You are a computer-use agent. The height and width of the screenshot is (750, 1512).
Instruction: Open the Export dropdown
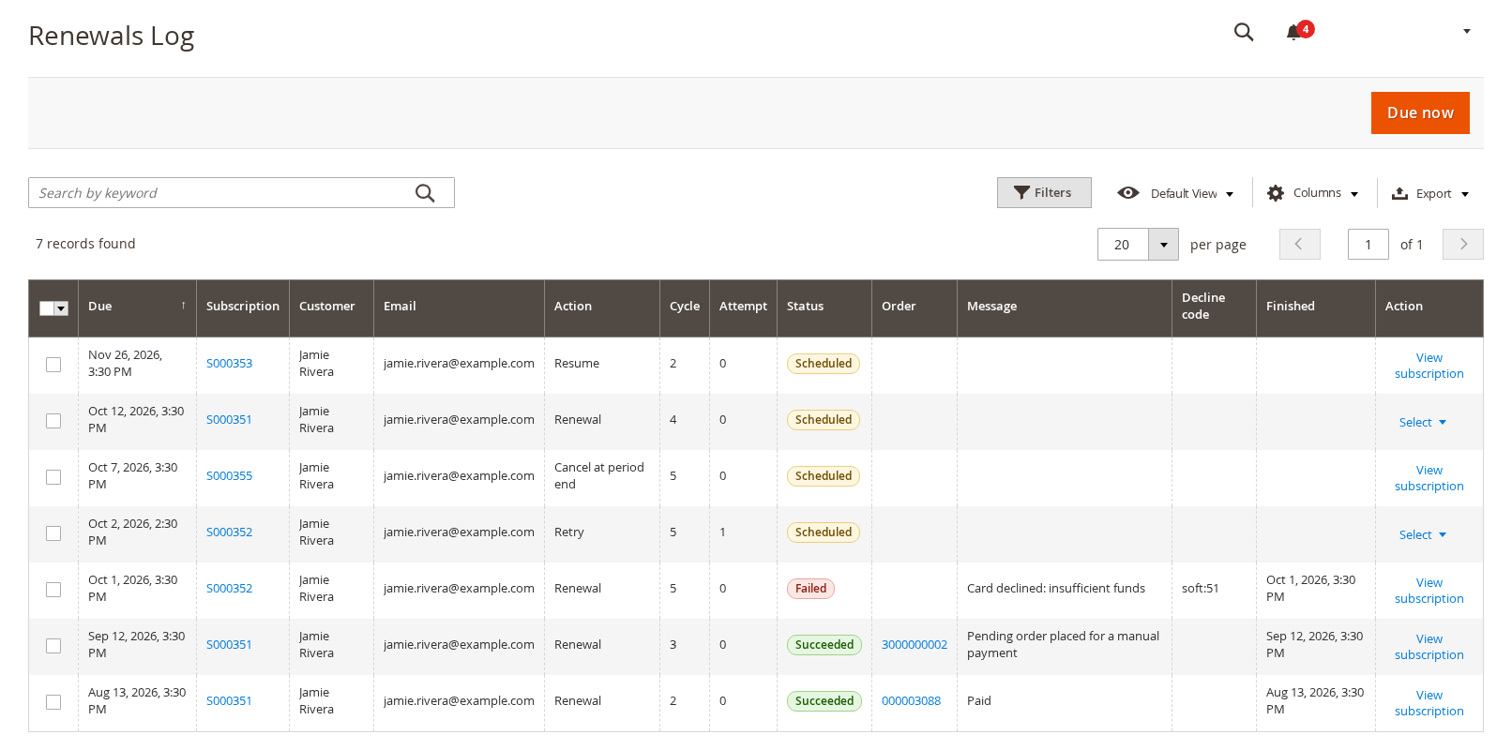(1430, 193)
